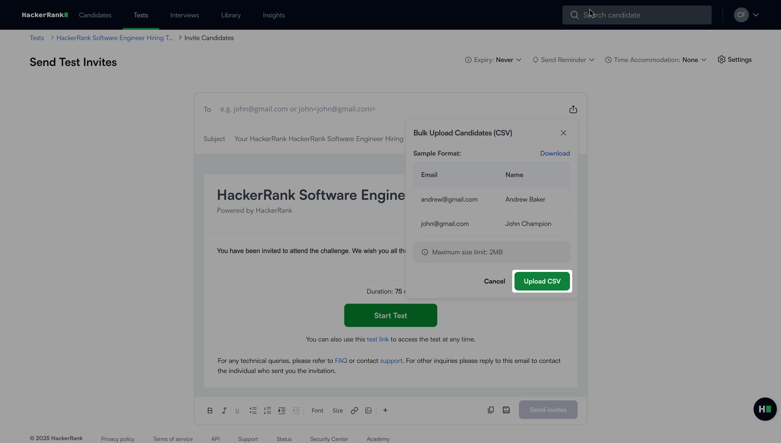Click the Italic formatting icon
The image size is (781, 443).
(224, 410)
